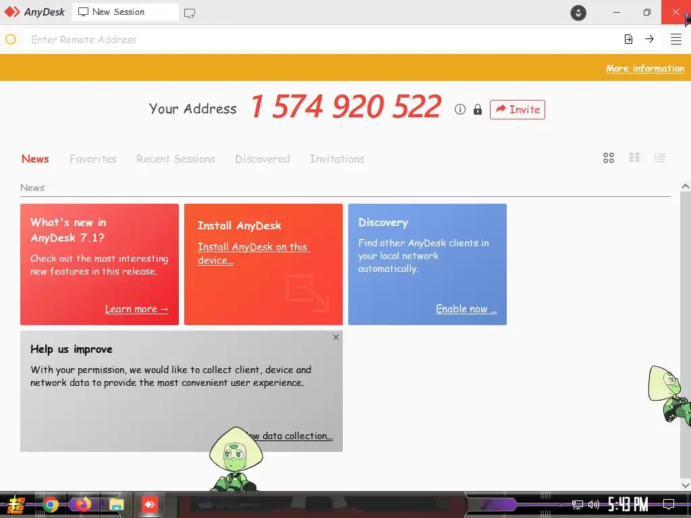Open the round dropdown arrow in title bar
The width and height of the screenshot is (691, 518).
(578, 12)
